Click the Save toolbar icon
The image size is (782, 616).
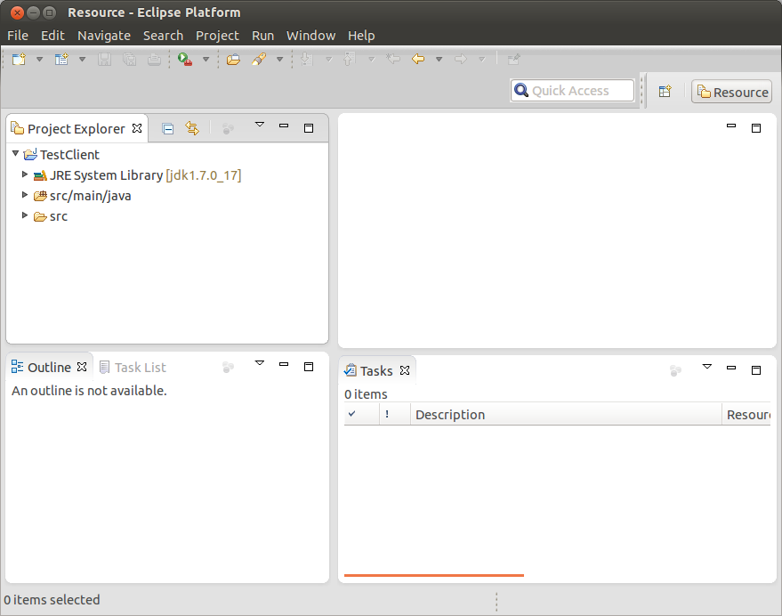[104, 60]
